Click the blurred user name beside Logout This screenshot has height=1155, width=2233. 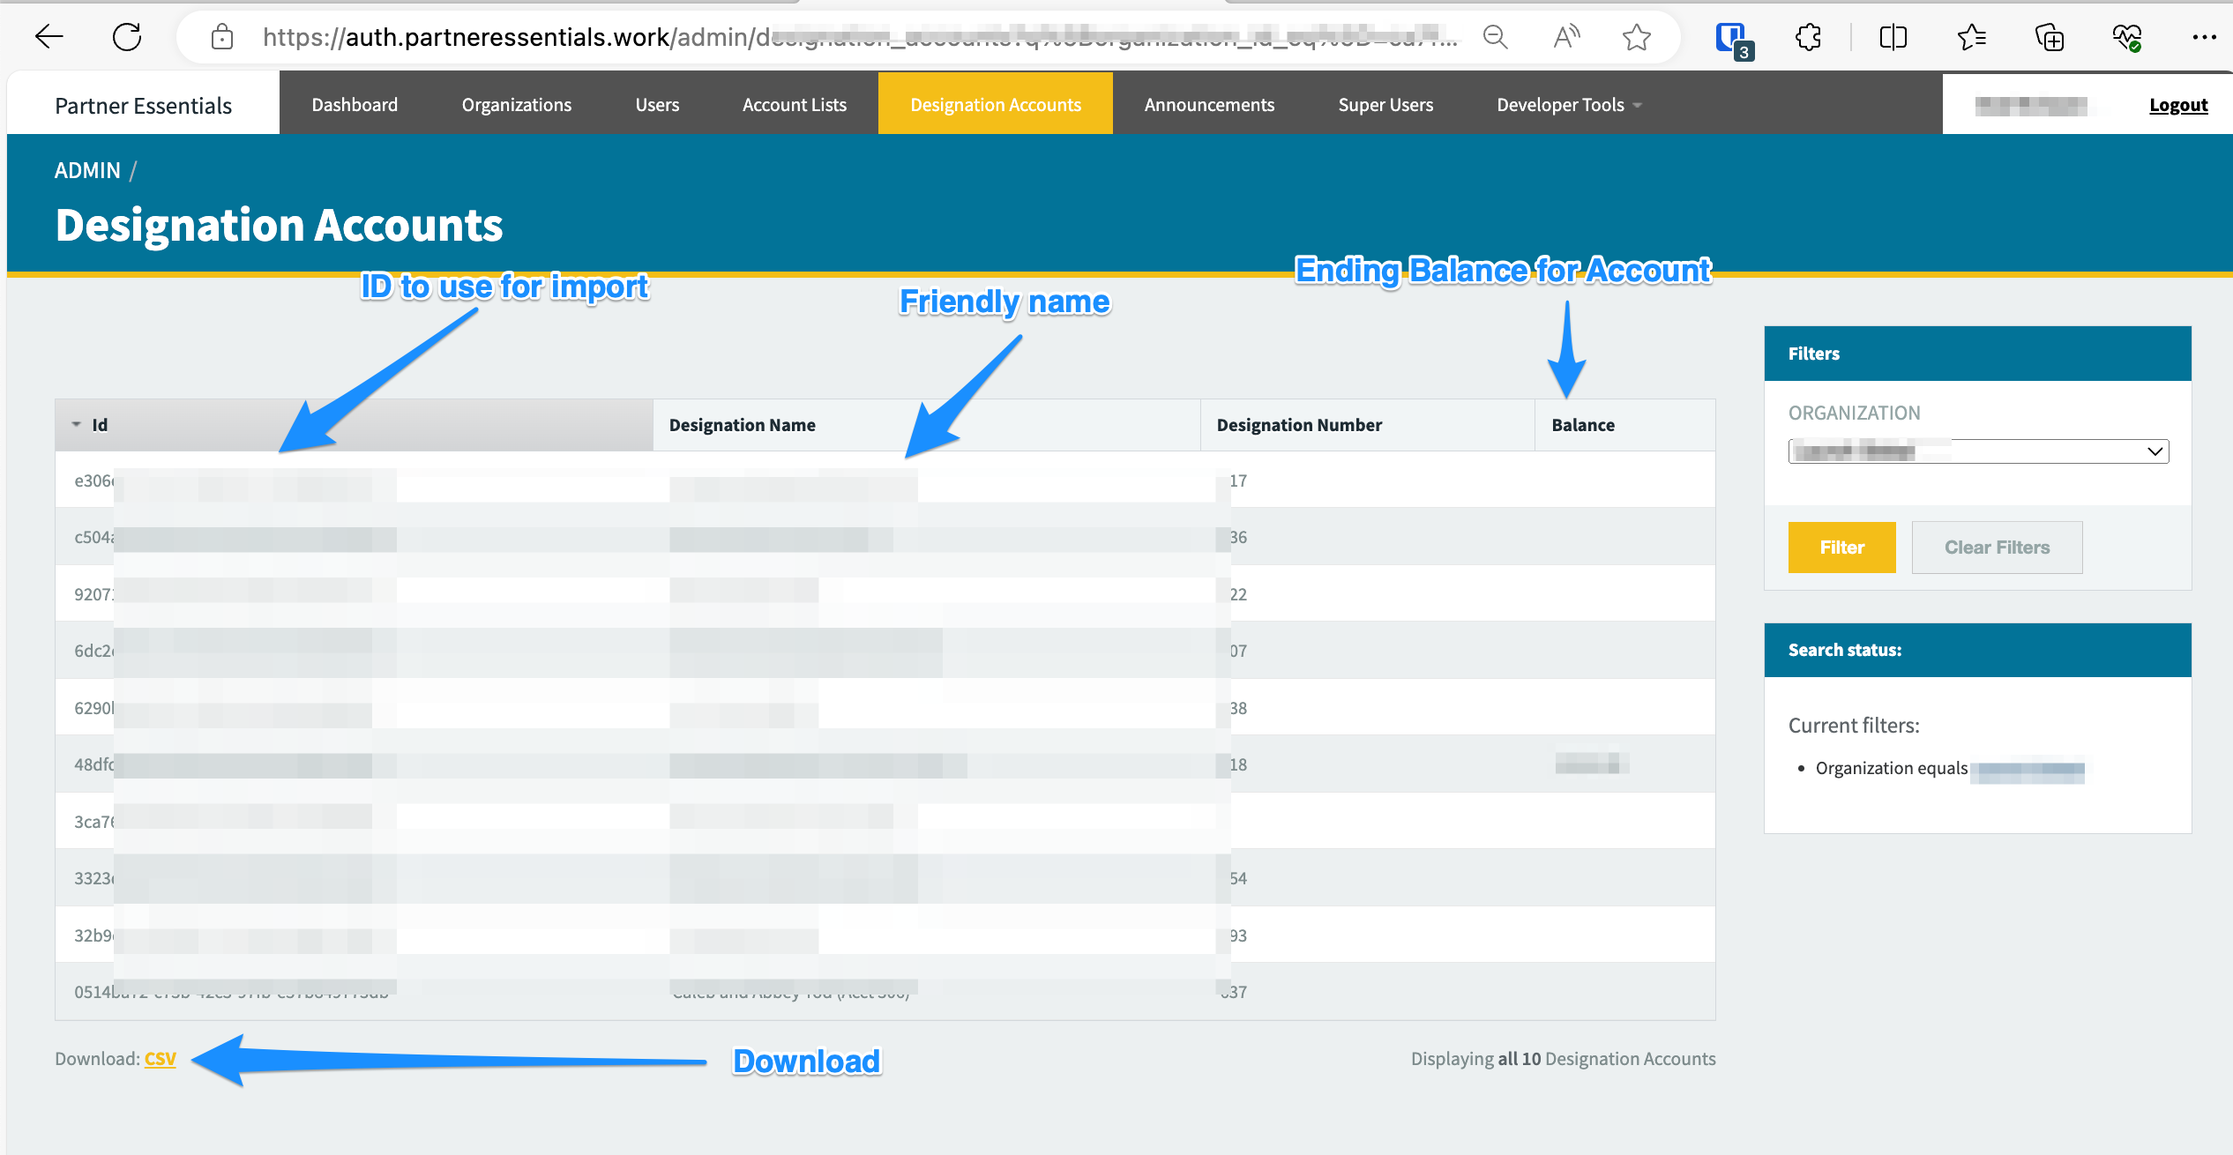pyautogui.click(x=2031, y=106)
